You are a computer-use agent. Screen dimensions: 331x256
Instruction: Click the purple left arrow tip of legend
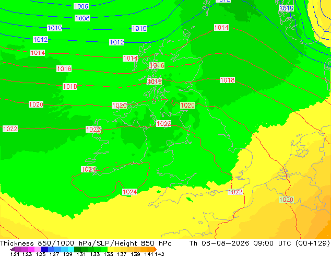click(12, 250)
